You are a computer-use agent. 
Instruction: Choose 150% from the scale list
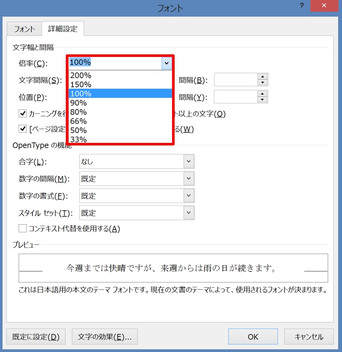coord(120,84)
